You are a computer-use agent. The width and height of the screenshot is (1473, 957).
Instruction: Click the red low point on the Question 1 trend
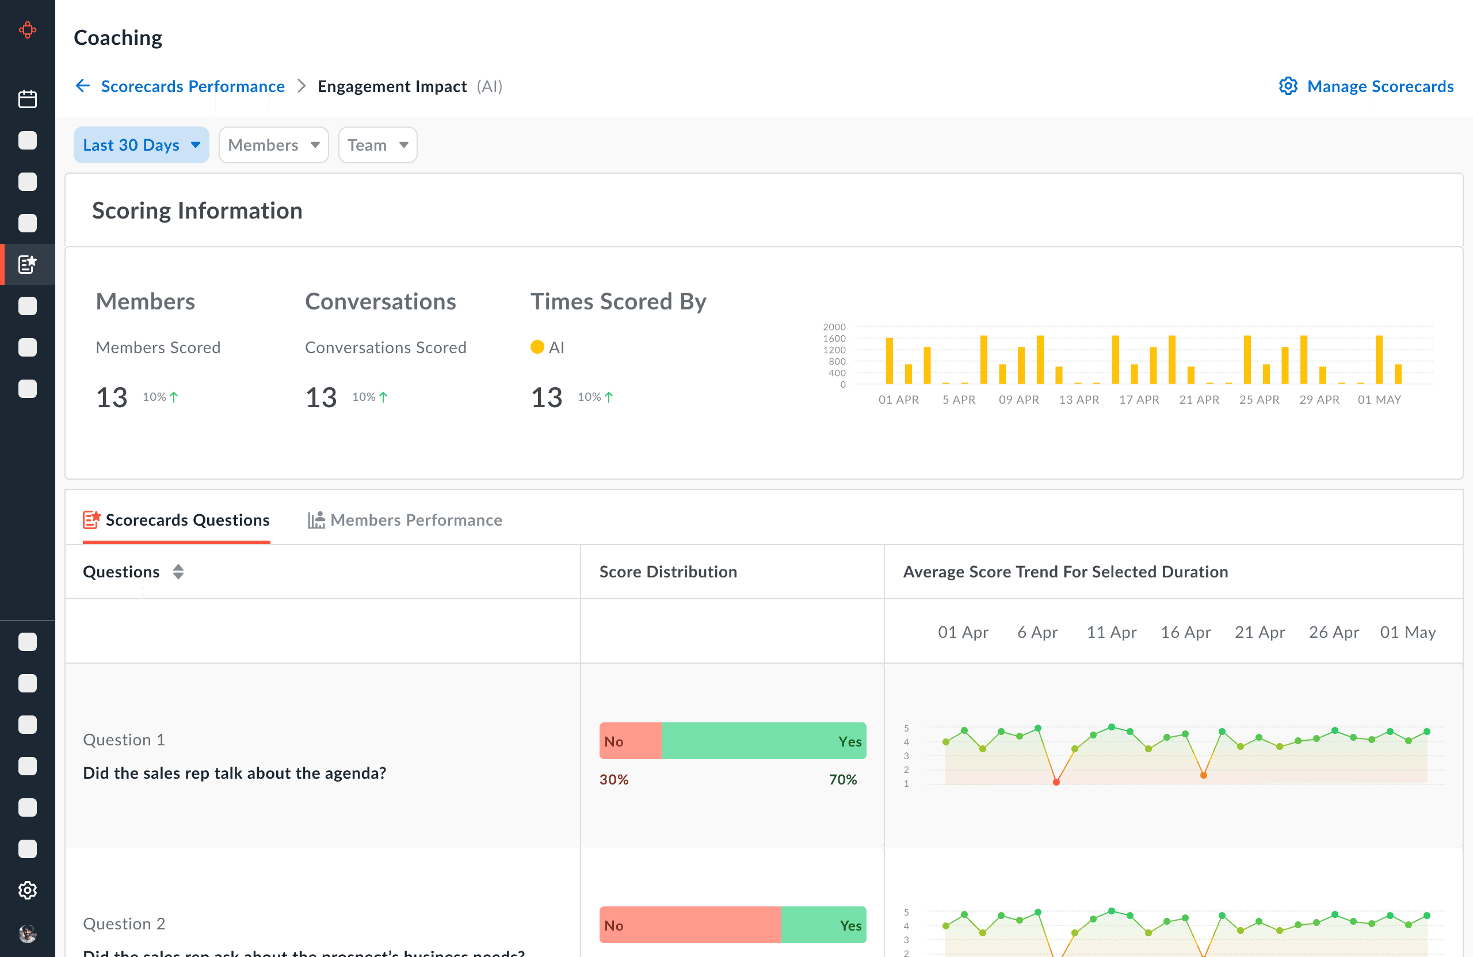(x=1056, y=783)
